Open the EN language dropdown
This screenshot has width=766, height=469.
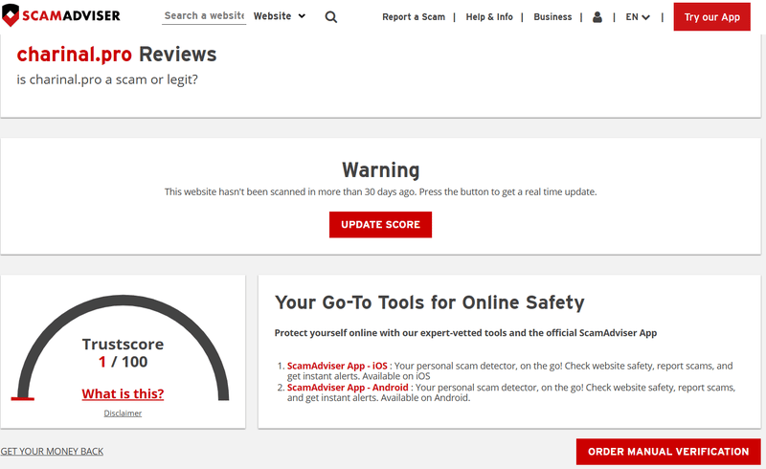638,17
